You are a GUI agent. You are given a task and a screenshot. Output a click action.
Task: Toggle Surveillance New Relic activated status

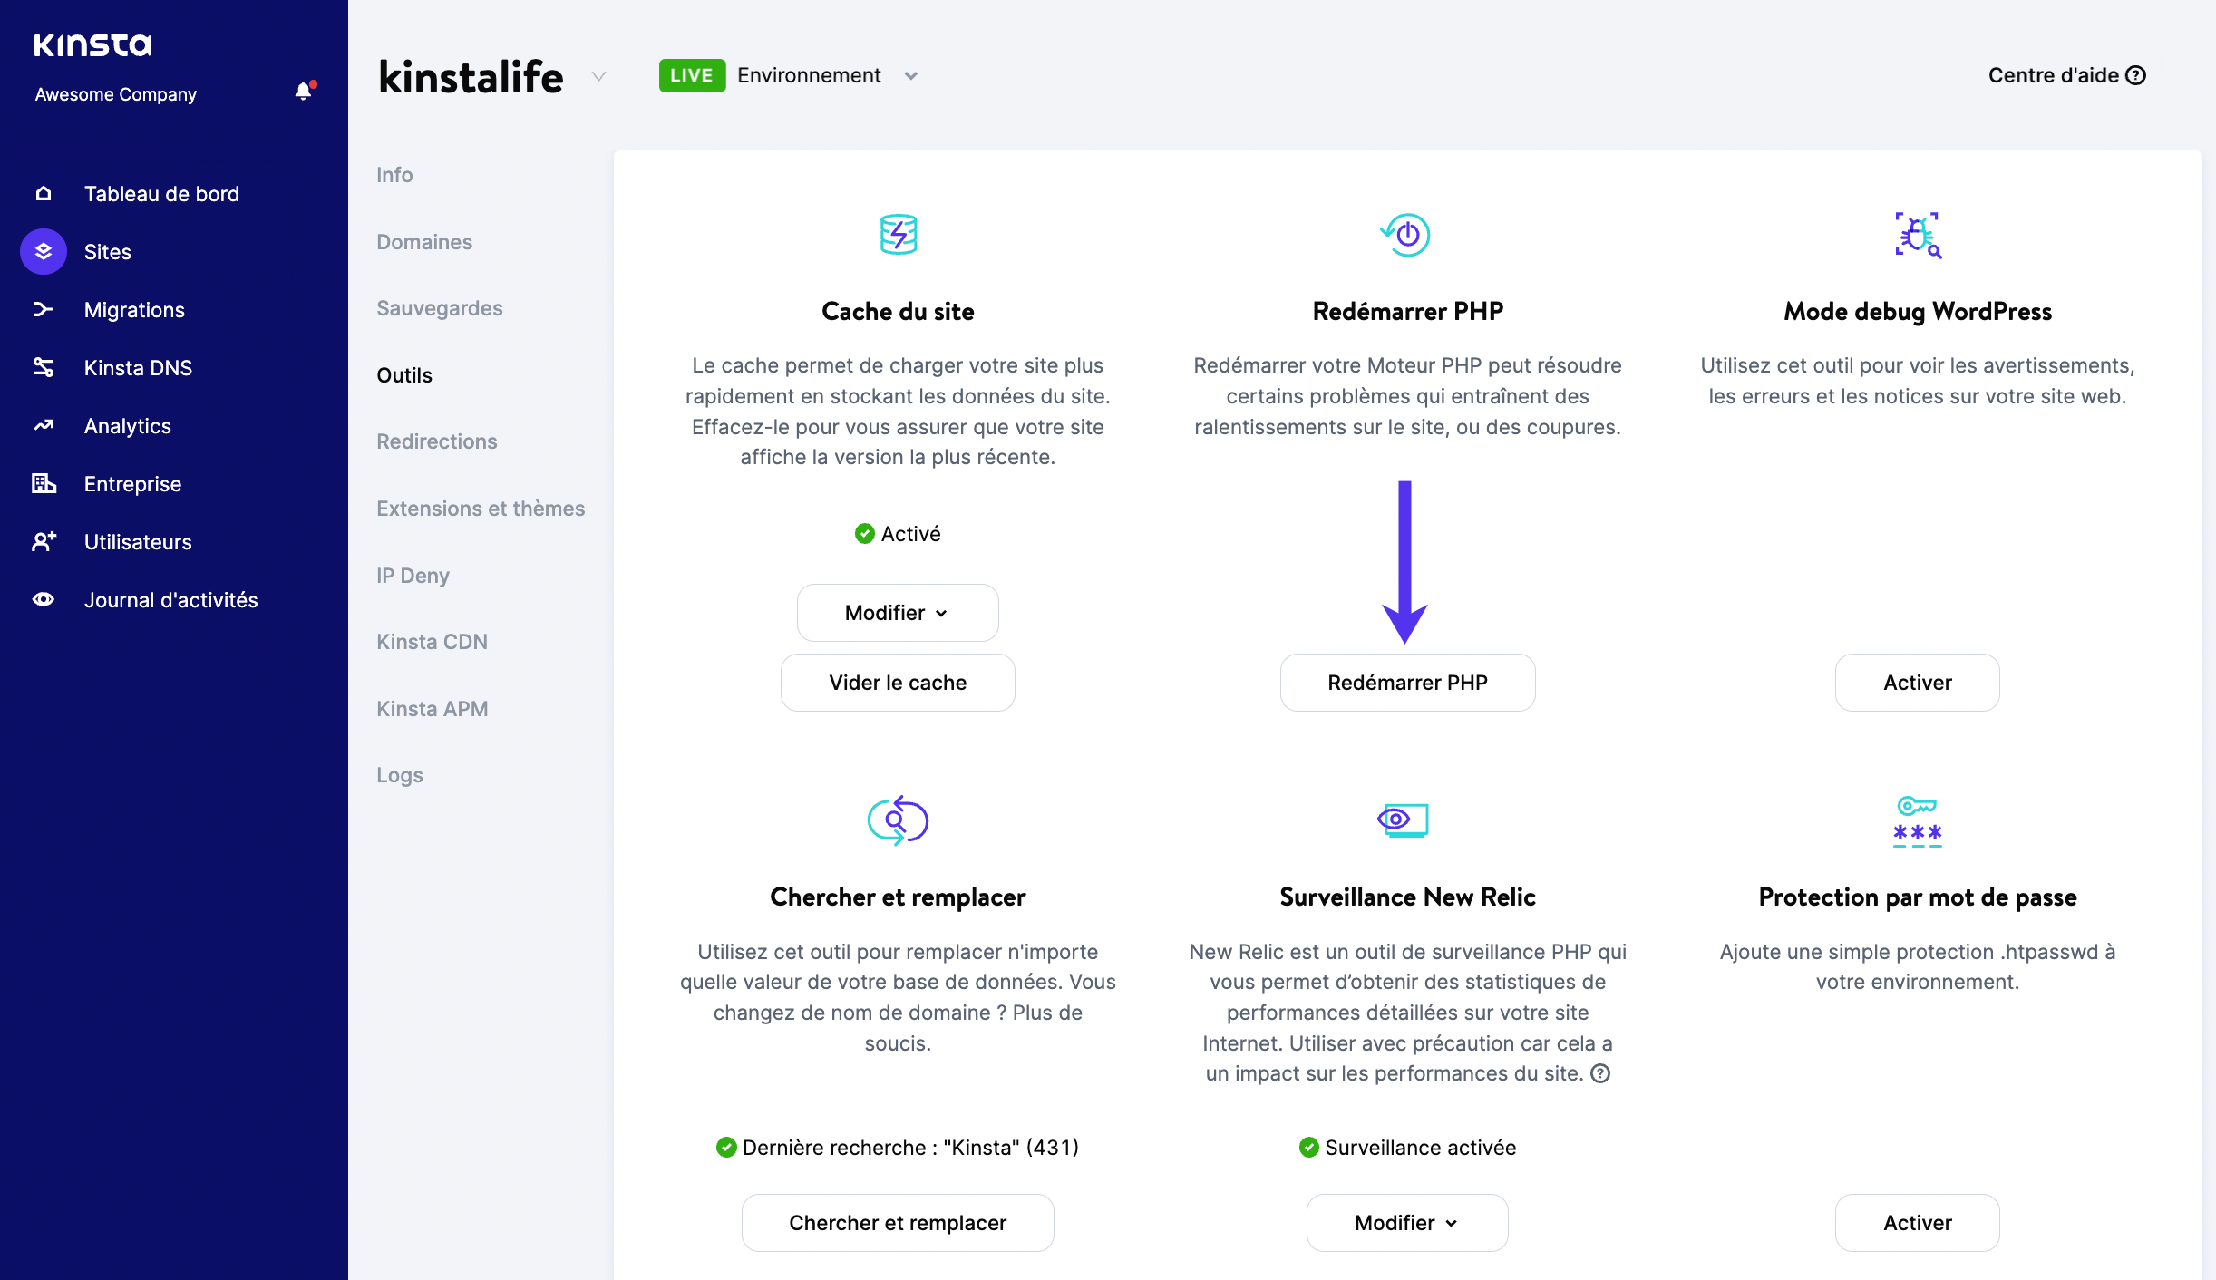[1406, 1222]
